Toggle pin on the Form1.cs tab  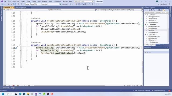[11, 8]
